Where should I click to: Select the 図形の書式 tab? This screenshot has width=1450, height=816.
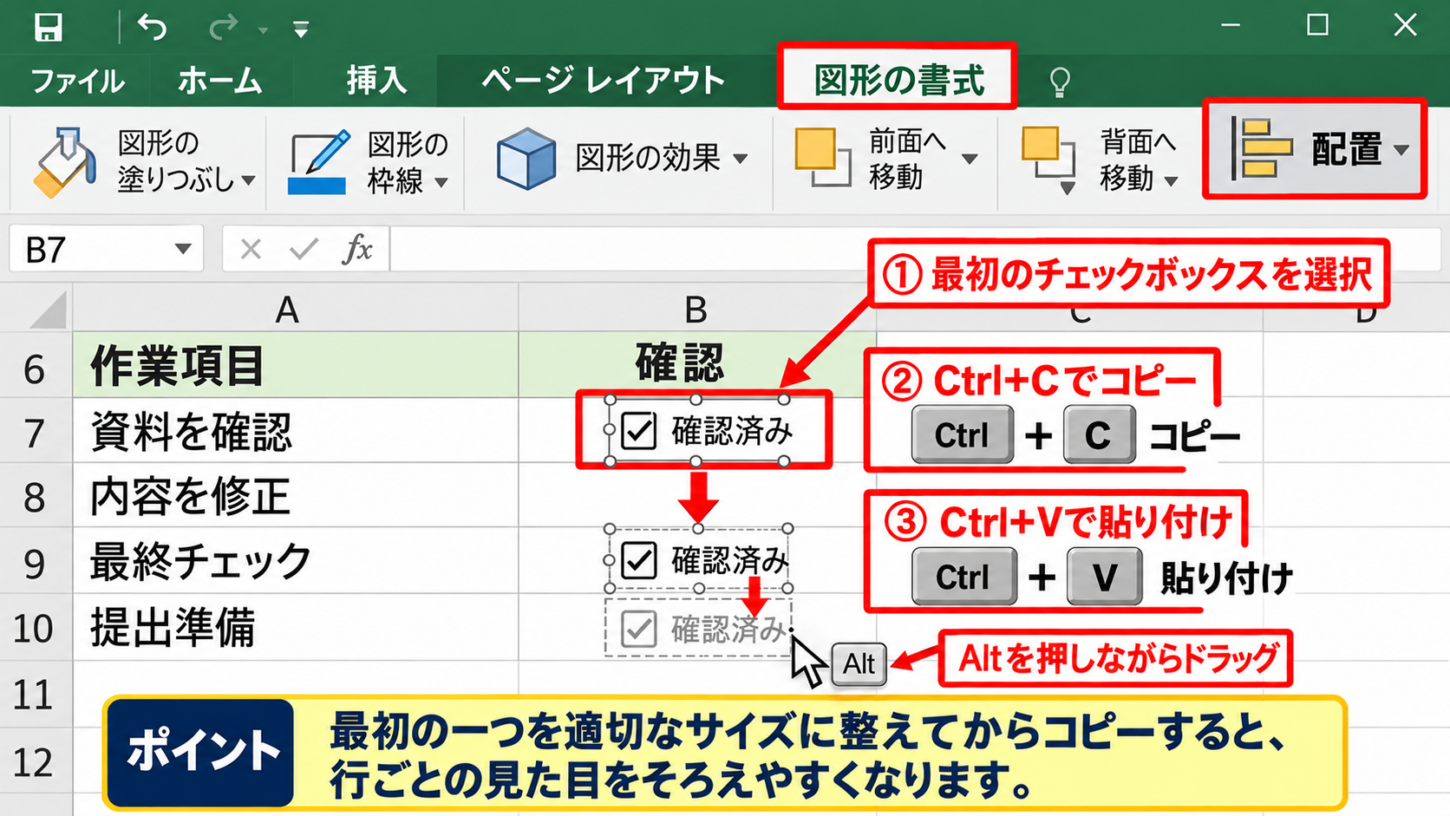click(x=898, y=80)
